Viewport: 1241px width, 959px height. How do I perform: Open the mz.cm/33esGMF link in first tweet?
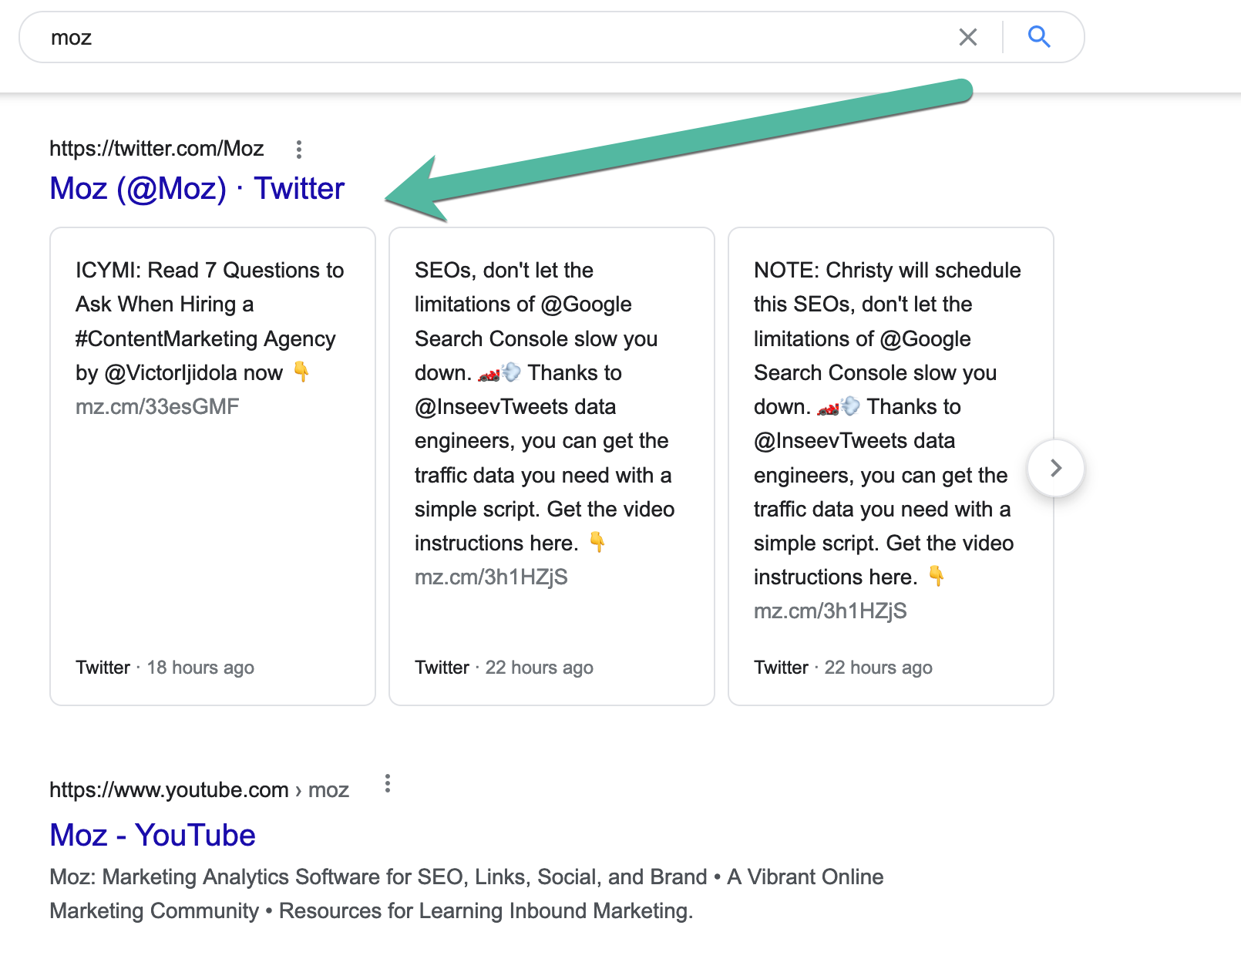pyautogui.click(x=157, y=406)
